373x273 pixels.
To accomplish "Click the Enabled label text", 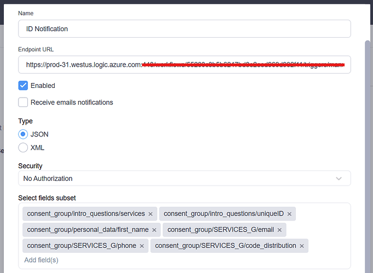I will pos(43,86).
